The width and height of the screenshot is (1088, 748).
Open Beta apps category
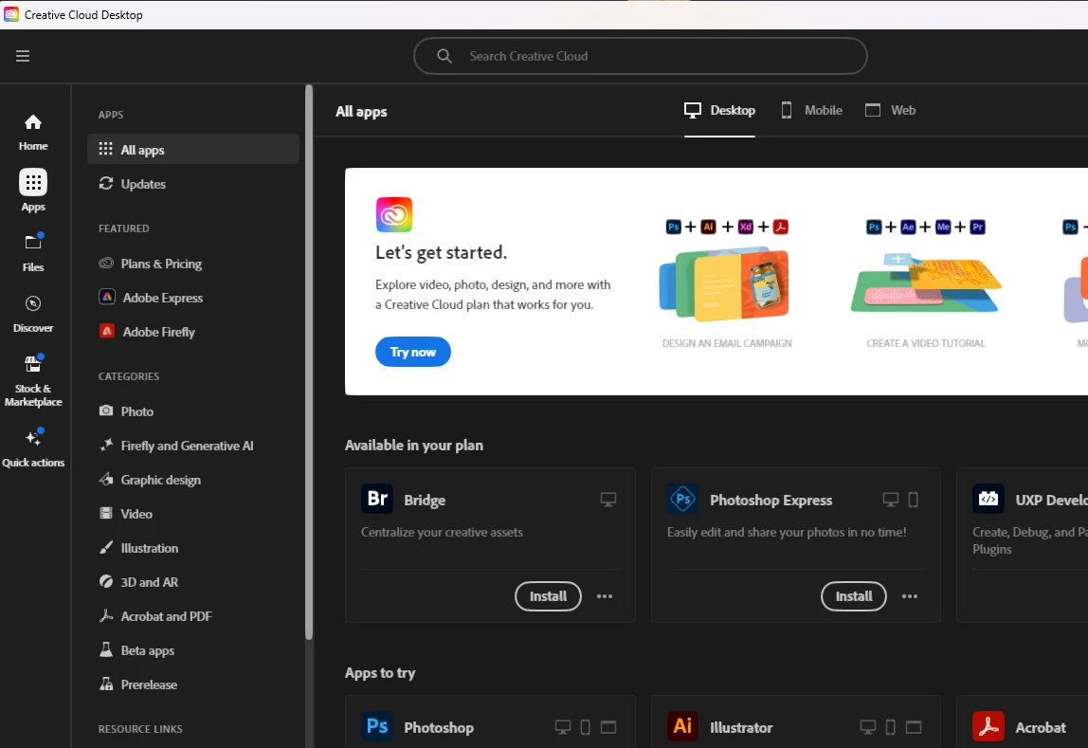pyautogui.click(x=193, y=650)
